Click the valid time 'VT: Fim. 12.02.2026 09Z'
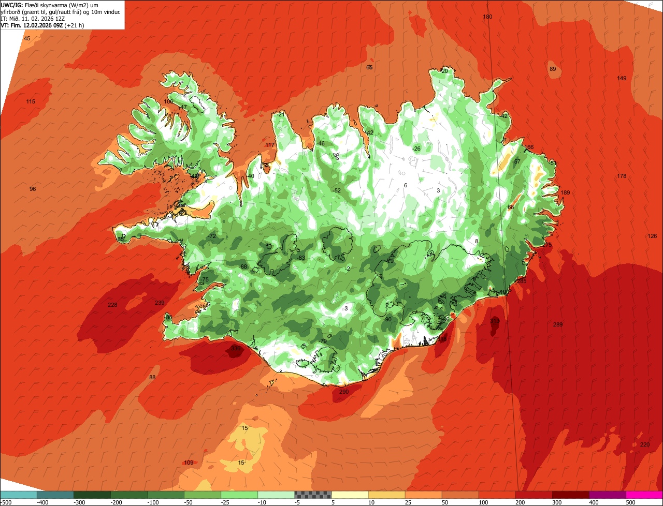The image size is (663, 506). tap(32, 25)
